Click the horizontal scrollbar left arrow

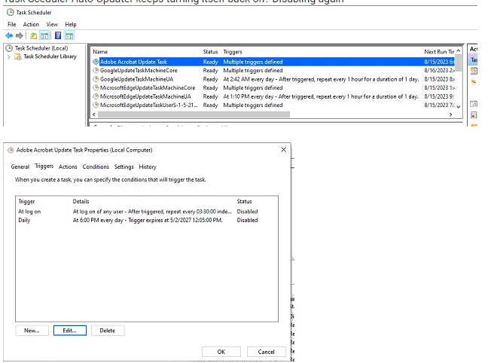94,114
